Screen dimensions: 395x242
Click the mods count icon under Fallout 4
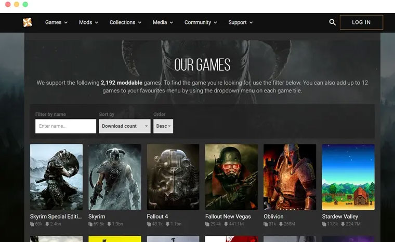pos(149,224)
